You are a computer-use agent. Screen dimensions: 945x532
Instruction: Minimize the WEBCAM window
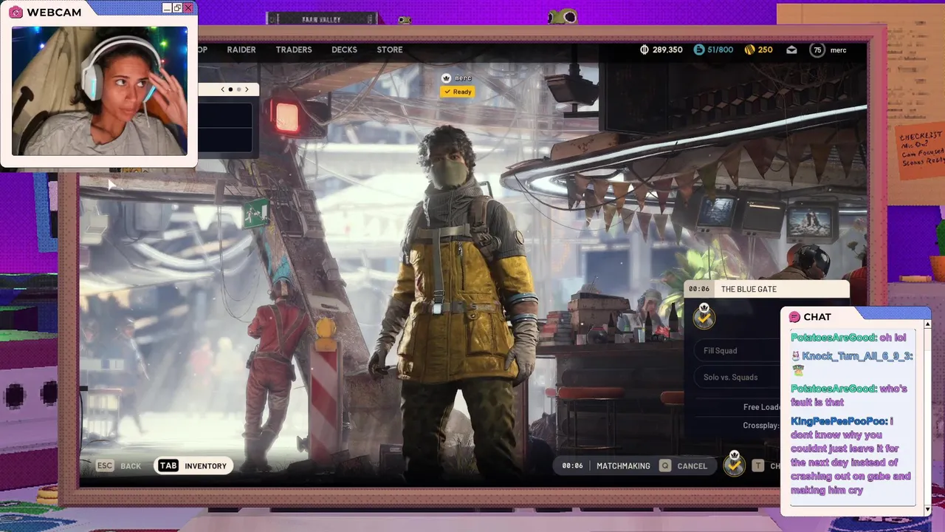click(x=167, y=8)
